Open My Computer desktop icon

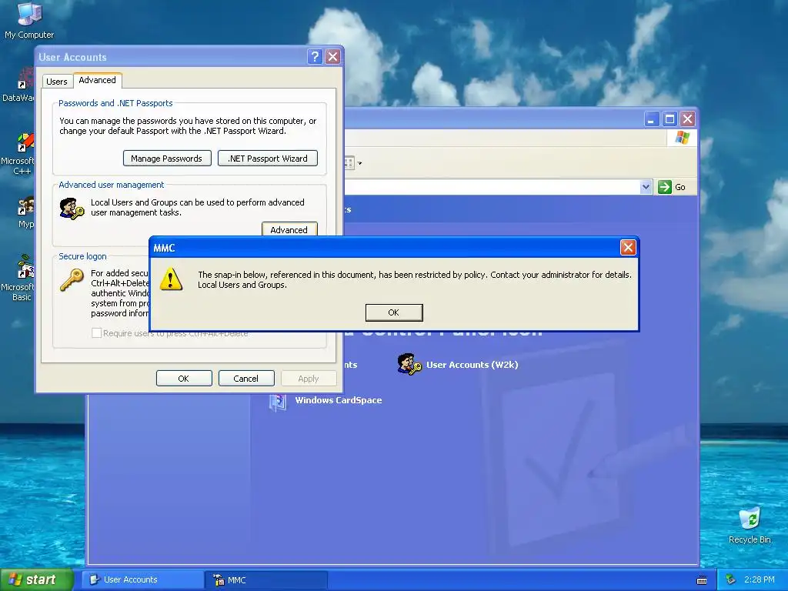(29, 21)
